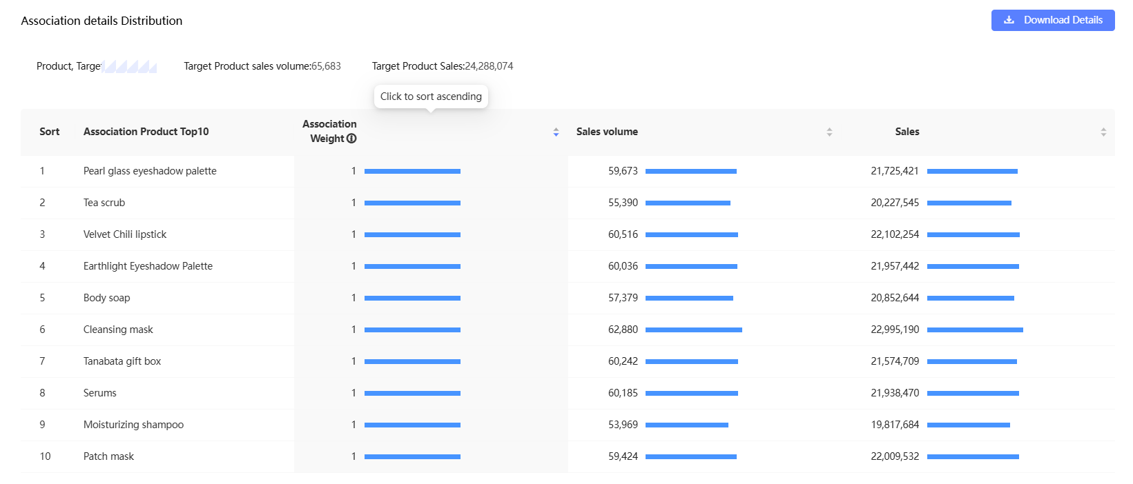Screen dimensions: 1133x484
Task: Click sales value 20,227,545
Action: click(x=895, y=203)
